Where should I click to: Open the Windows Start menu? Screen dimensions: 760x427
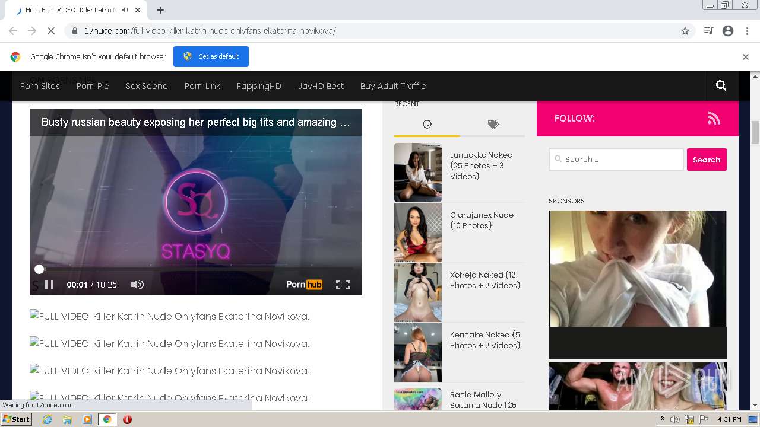click(16, 419)
